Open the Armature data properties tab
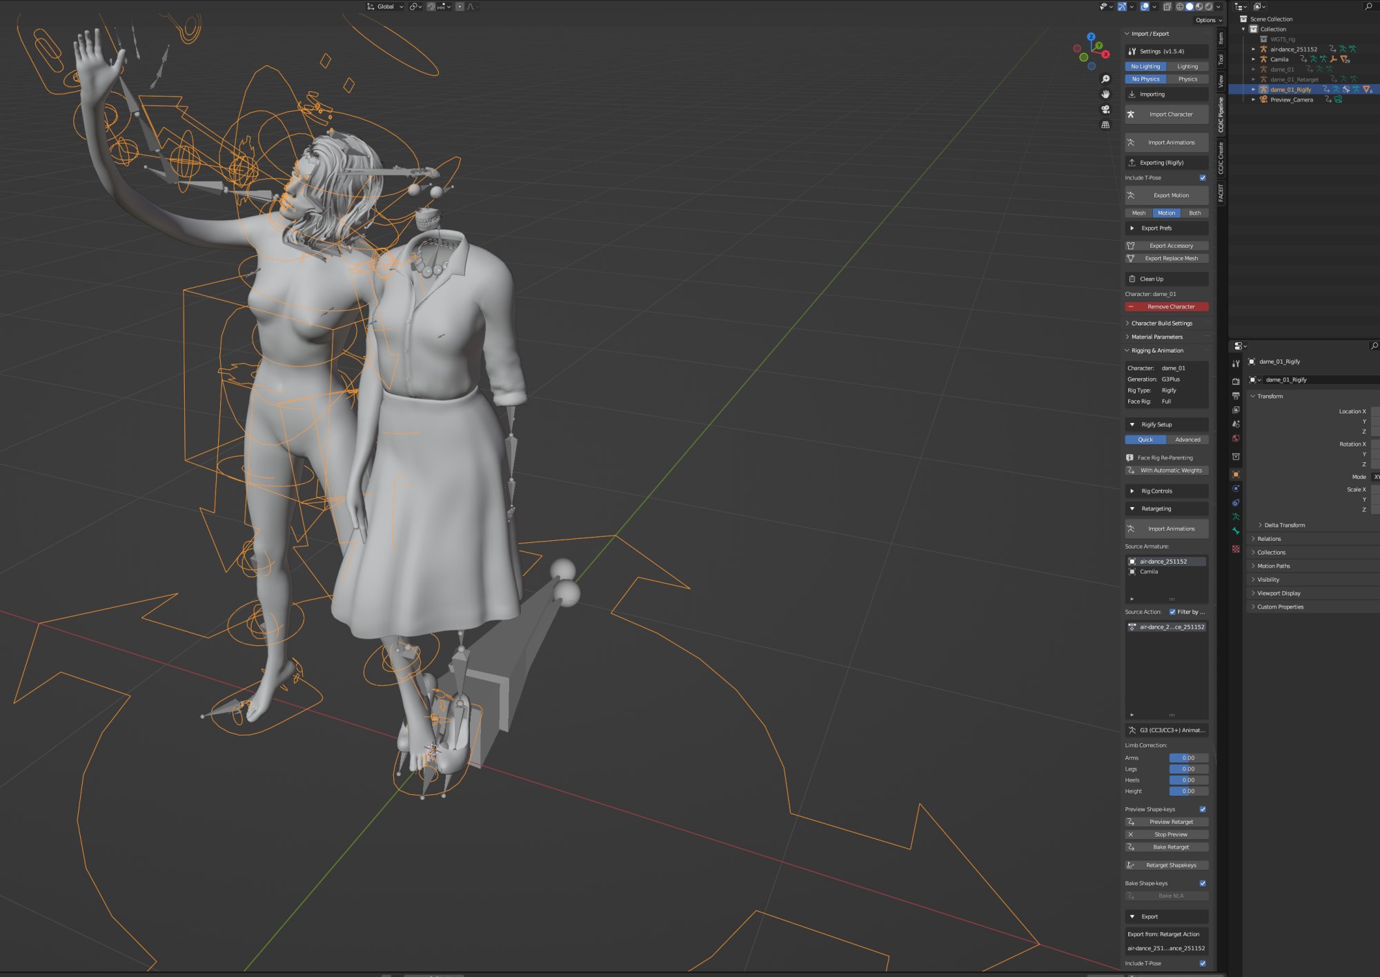Screen dimensions: 1380x977 click(x=1236, y=517)
